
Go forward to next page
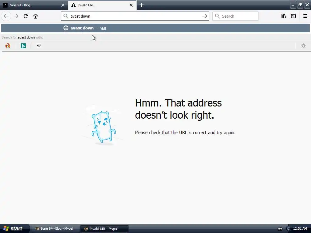(x=16, y=16)
